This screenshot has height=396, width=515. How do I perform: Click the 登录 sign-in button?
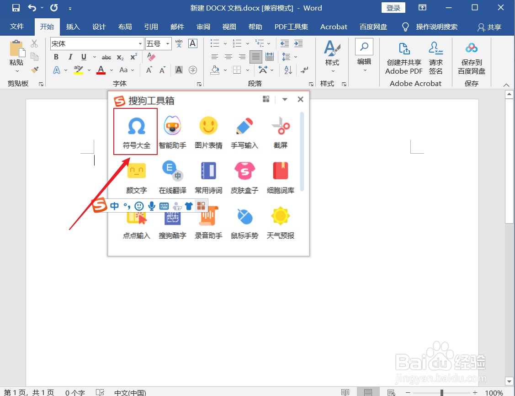pyautogui.click(x=393, y=8)
